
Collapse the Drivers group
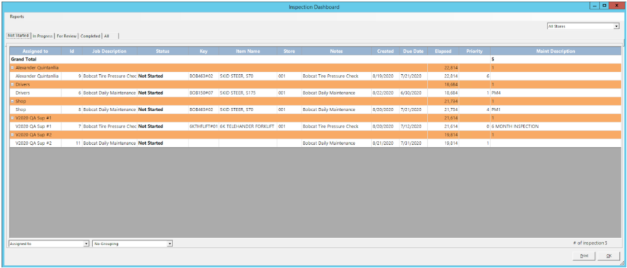point(12,84)
